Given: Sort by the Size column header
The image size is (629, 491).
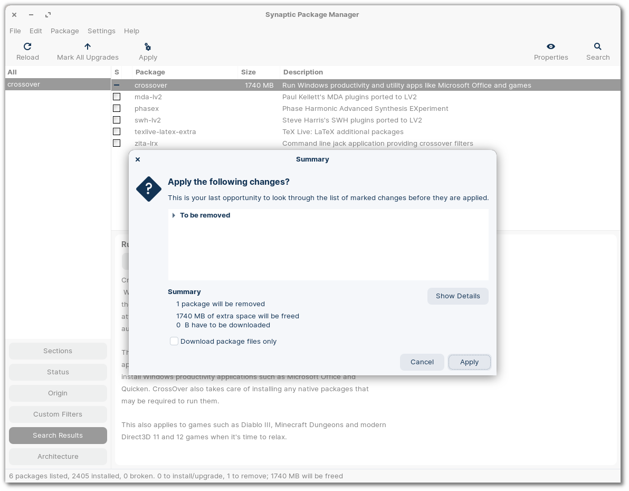Looking at the screenshot, I should tap(259, 72).
